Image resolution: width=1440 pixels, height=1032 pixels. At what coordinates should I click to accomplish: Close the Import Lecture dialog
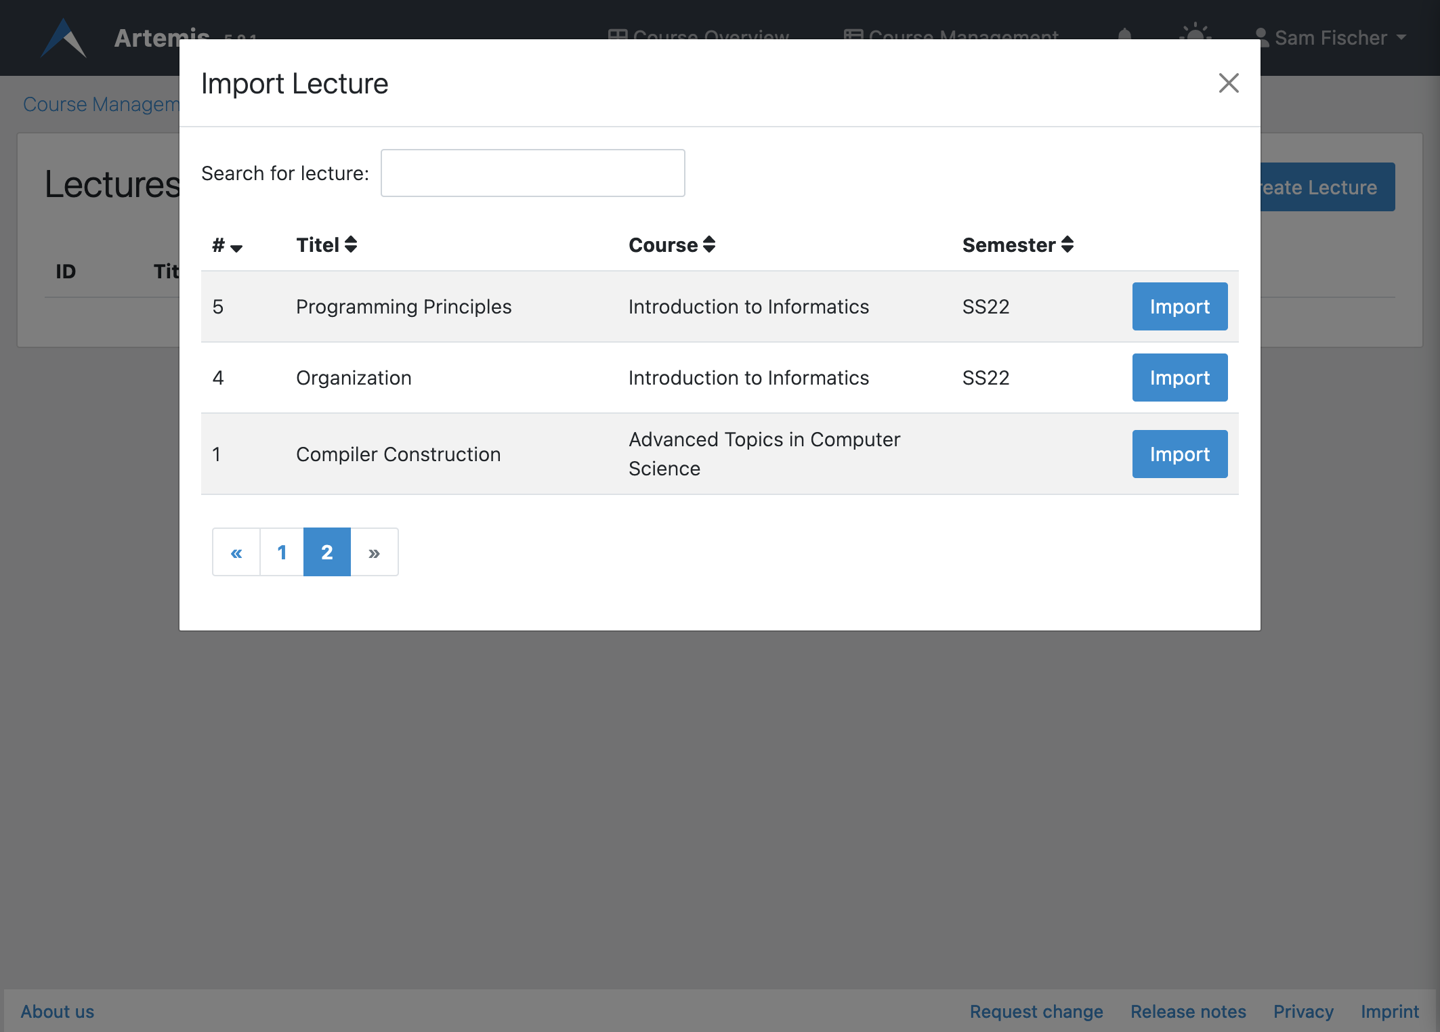pyautogui.click(x=1228, y=83)
